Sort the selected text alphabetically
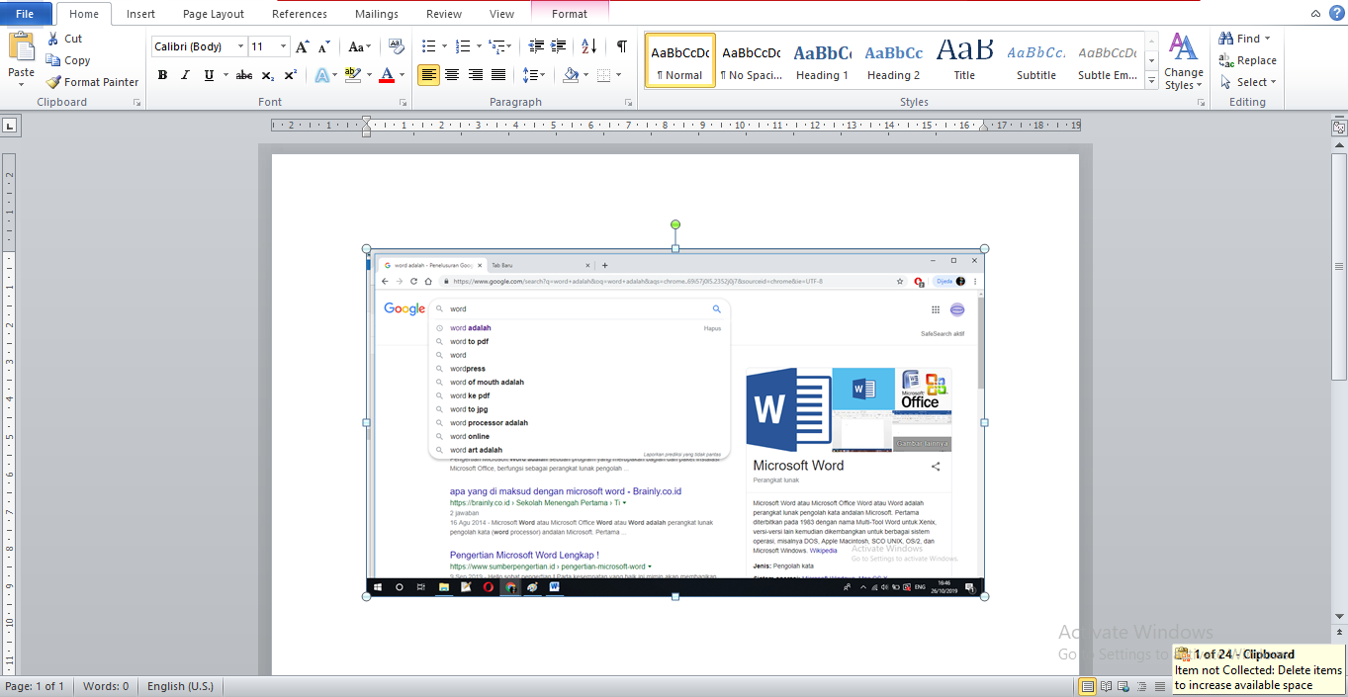 coord(588,46)
